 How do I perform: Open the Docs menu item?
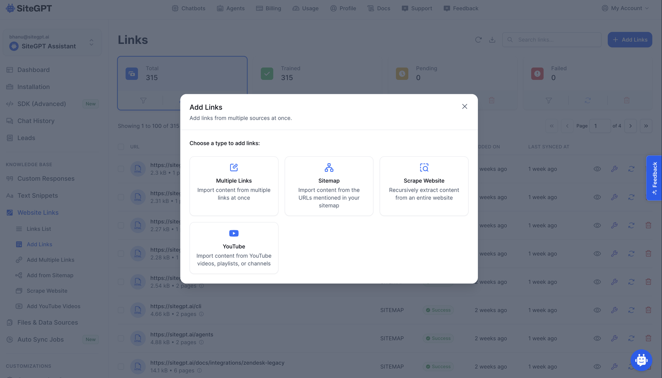[379, 8]
